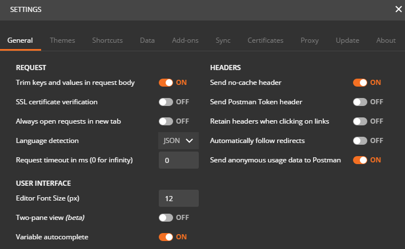Enable SSL certificate verification
Image resolution: width=405 pixels, height=249 pixels.
point(166,102)
